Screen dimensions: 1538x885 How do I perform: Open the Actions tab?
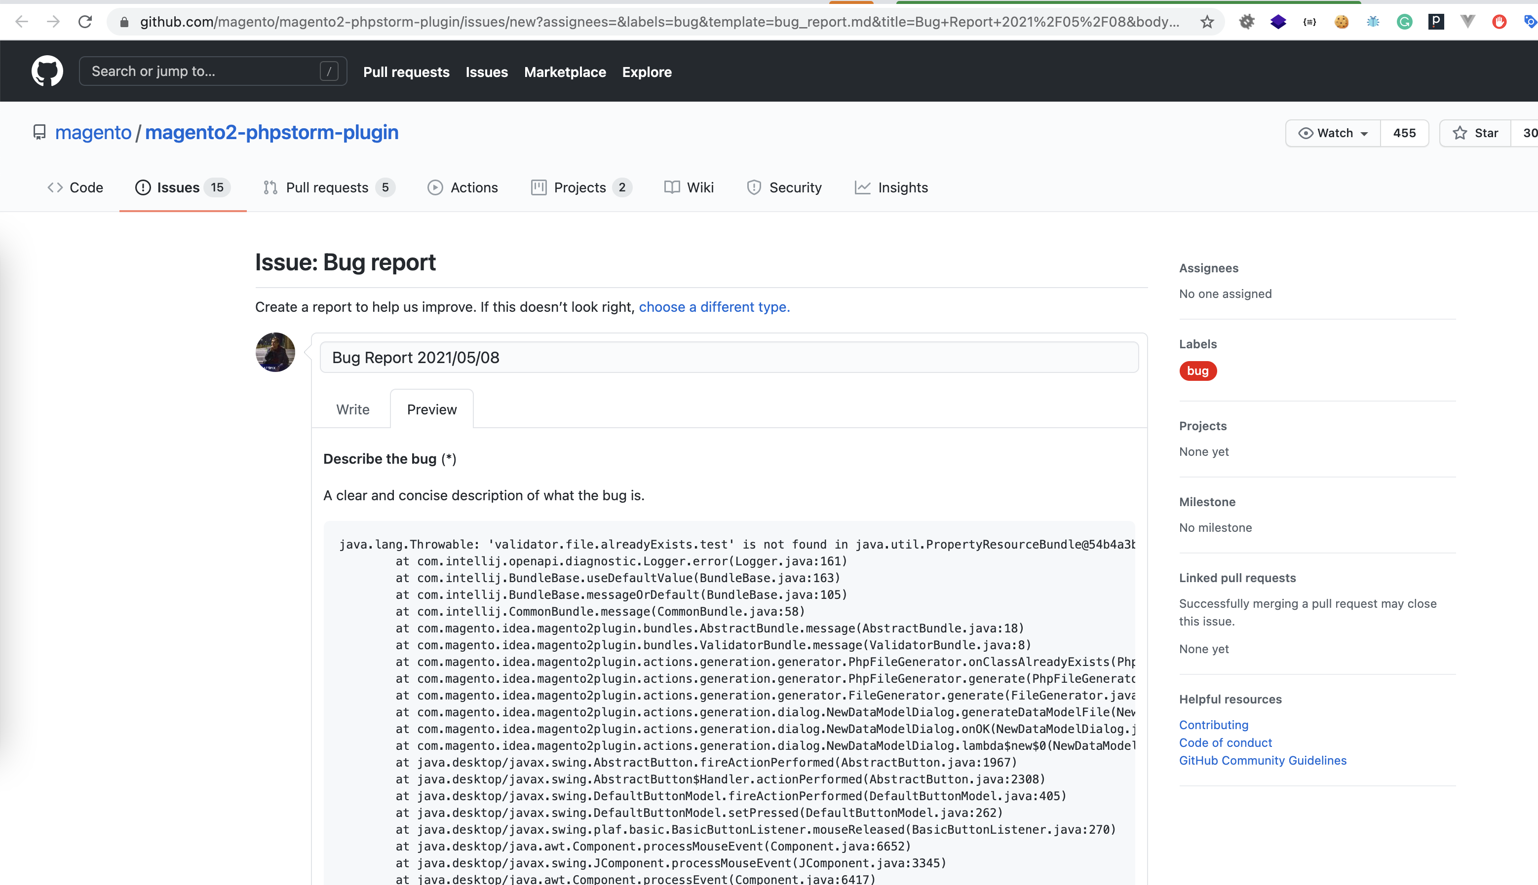[x=463, y=188]
